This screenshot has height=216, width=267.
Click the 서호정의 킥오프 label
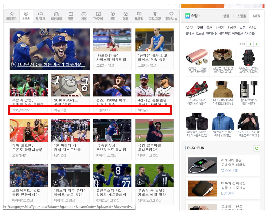pyautogui.click(x=23, y=110)
